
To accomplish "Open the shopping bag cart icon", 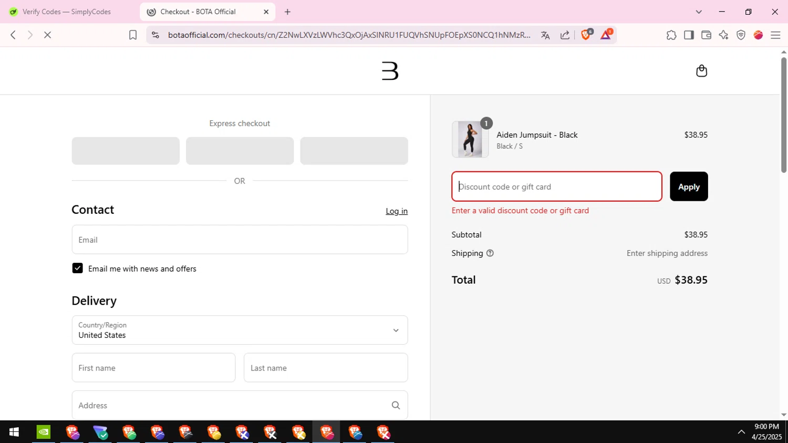I will tap(701, 71).
